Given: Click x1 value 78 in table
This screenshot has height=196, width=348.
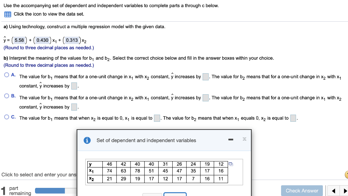Looking at the screenshot, I should (x=137, y=171).
